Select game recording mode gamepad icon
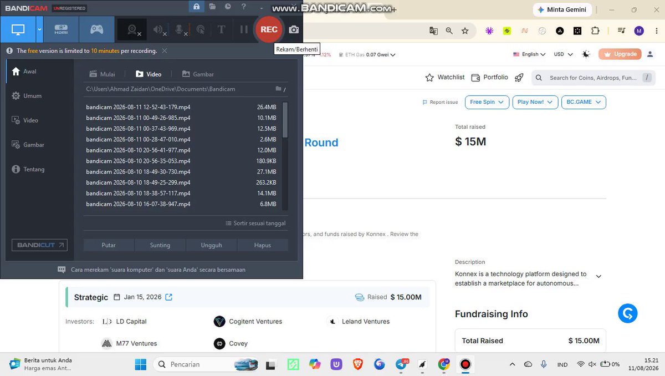The width and height of the screenshot is (665, 376). coord(96,29)
